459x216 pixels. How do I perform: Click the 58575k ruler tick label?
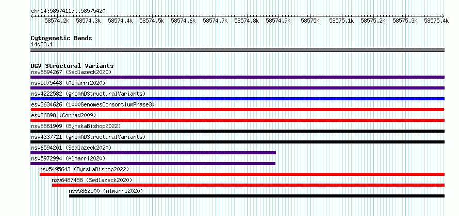tap(310, 21)
